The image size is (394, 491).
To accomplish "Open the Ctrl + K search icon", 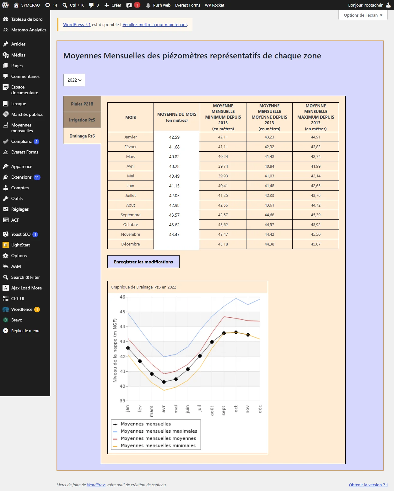I will [65, 5].
